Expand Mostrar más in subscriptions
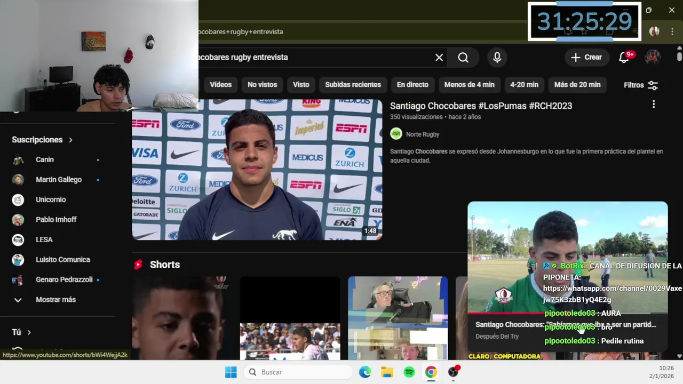Image resolution: width=683 pixels, height=384 pixels. [55, 300]
